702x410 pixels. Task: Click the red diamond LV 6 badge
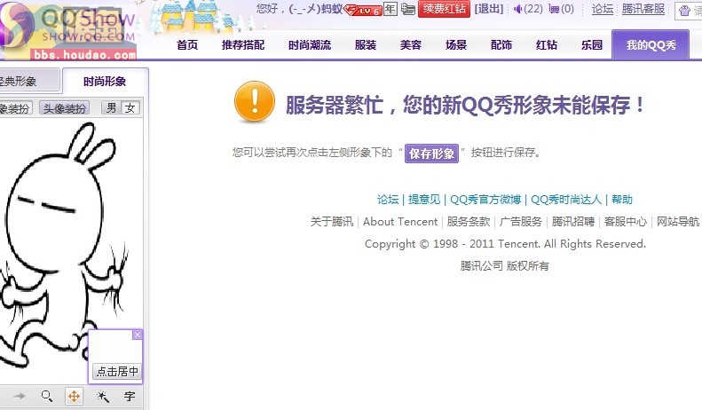[x=363, y=10]
